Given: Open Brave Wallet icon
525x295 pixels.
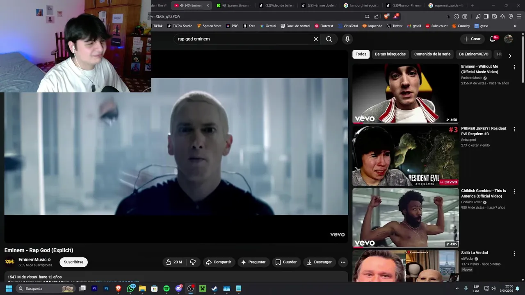Looking at the screenshot, I should 494,16.
